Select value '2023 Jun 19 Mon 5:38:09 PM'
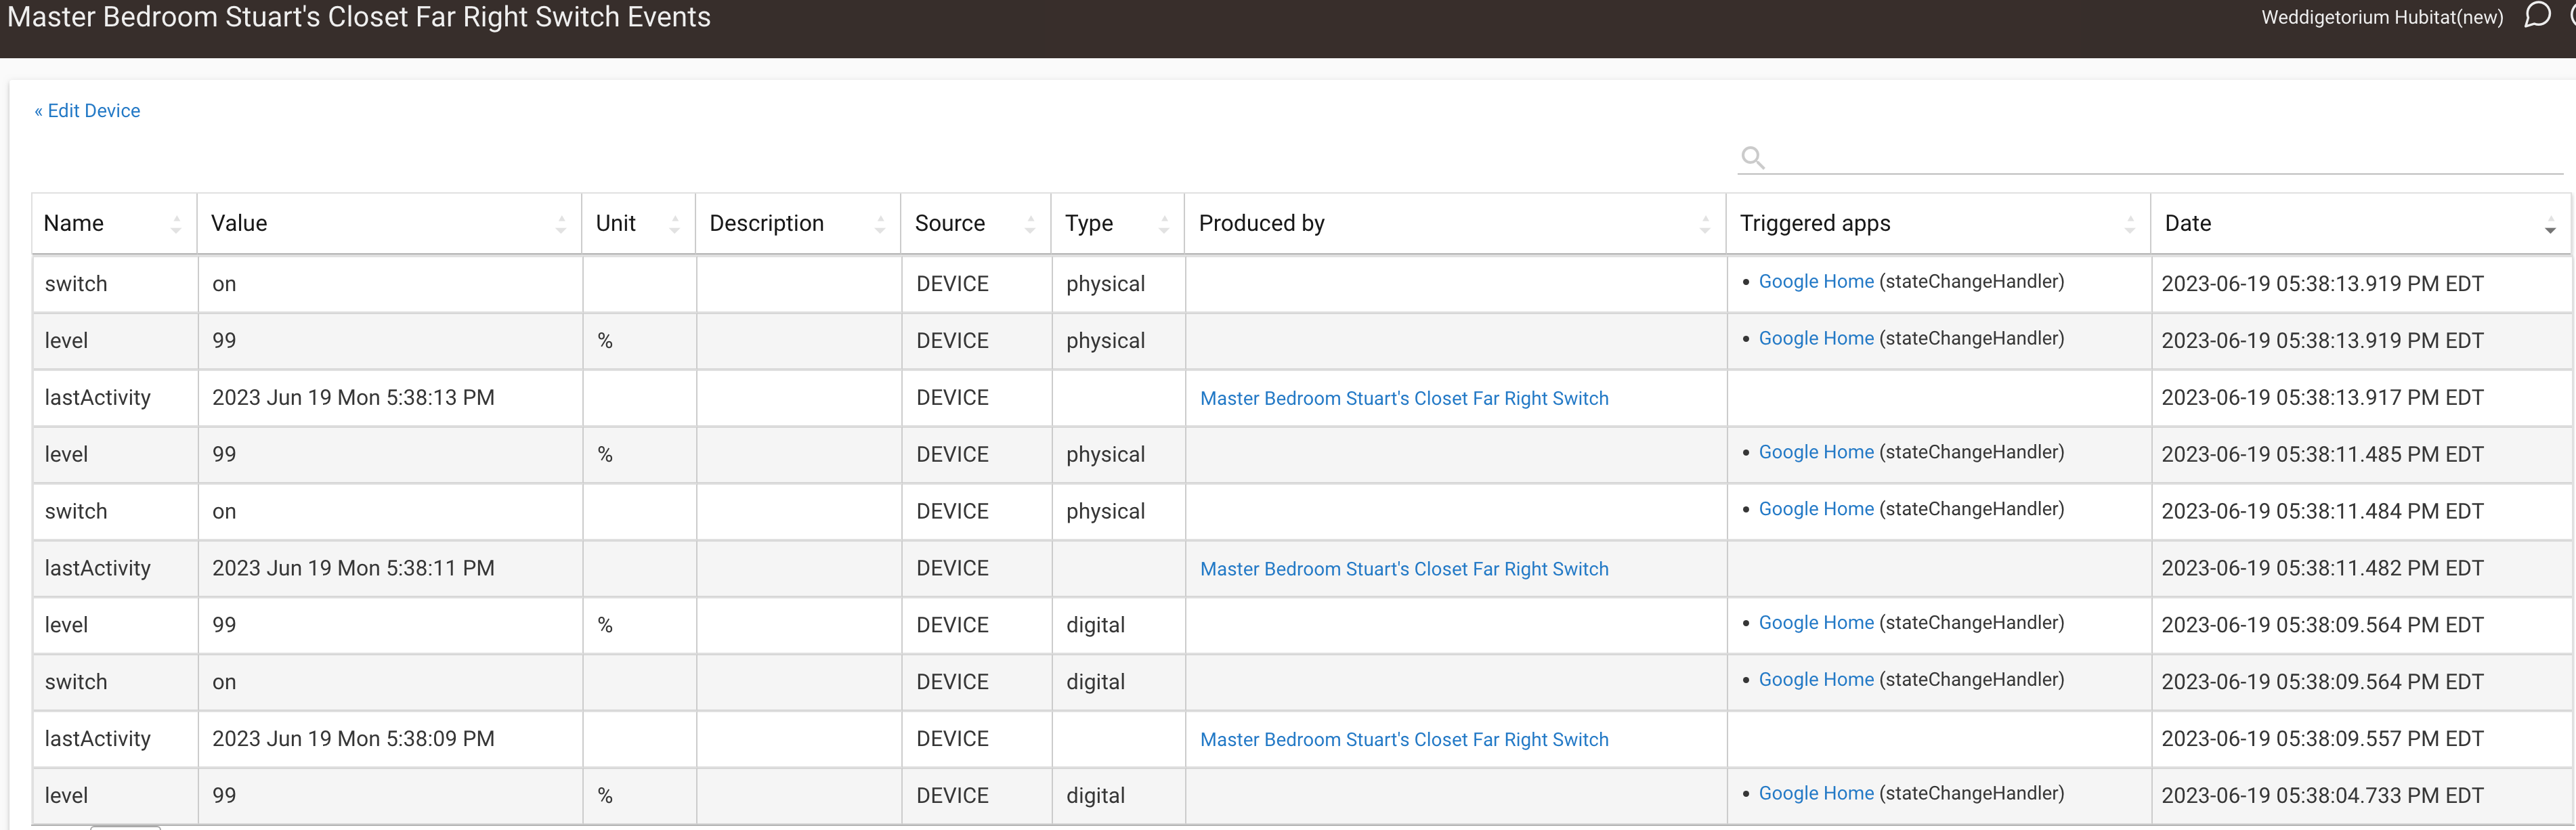The width and height of the screenshot is (2576, 830). [x=353, y=739]
